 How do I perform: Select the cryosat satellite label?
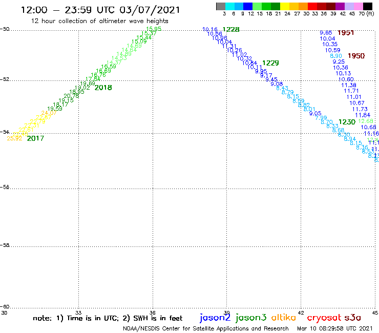324,318
